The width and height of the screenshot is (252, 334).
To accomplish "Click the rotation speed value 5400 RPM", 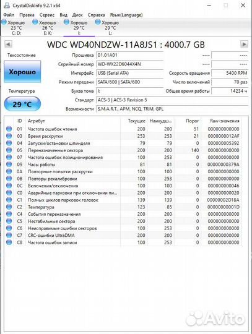I will pos(230,73).
